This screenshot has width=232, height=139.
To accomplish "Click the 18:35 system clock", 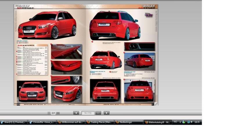I will coord(197,122).
